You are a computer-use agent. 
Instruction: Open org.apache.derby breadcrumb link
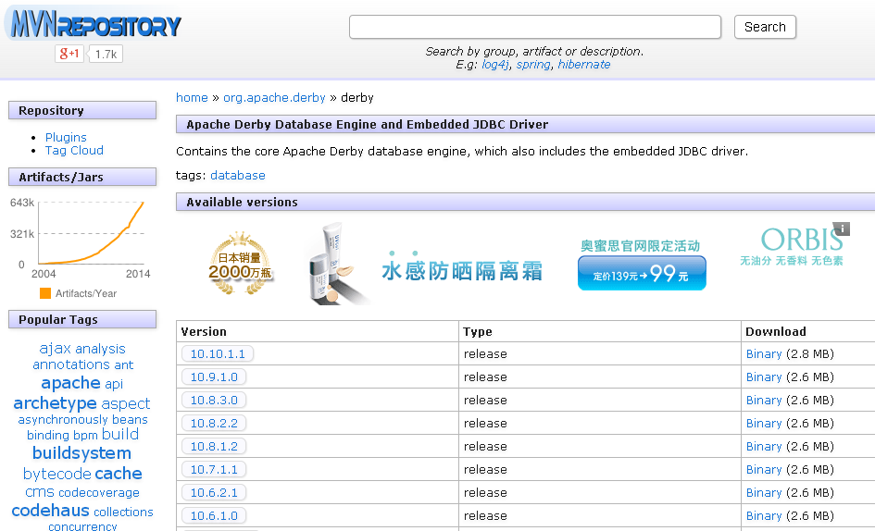click(x=274, y=98)
